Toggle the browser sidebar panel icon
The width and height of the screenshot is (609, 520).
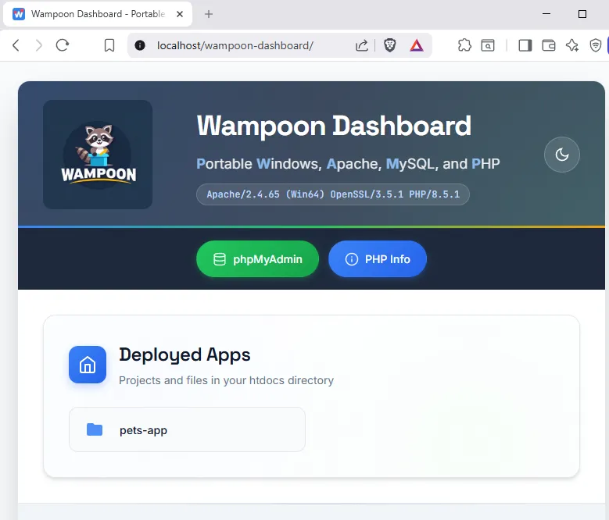point(525,45)
